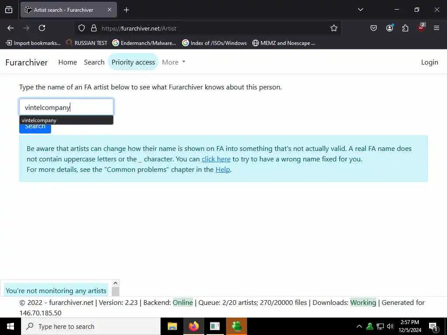
Task: Click the green user tray icon
Action: pos(370,326)
